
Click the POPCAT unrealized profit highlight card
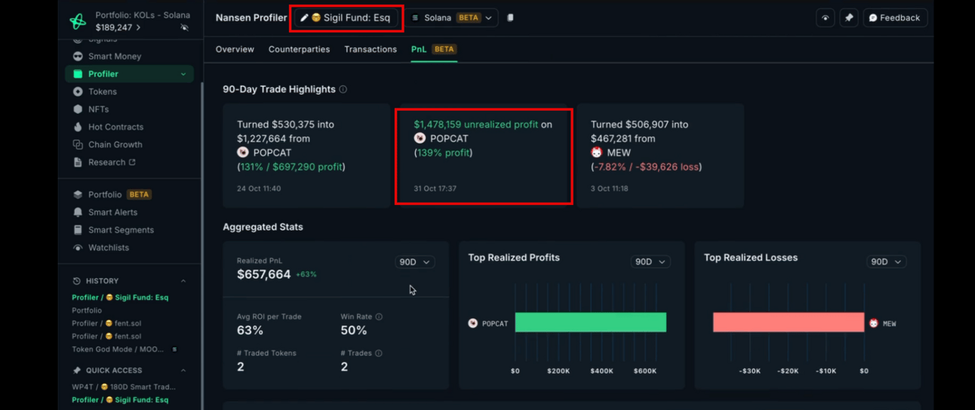(483, 156)
